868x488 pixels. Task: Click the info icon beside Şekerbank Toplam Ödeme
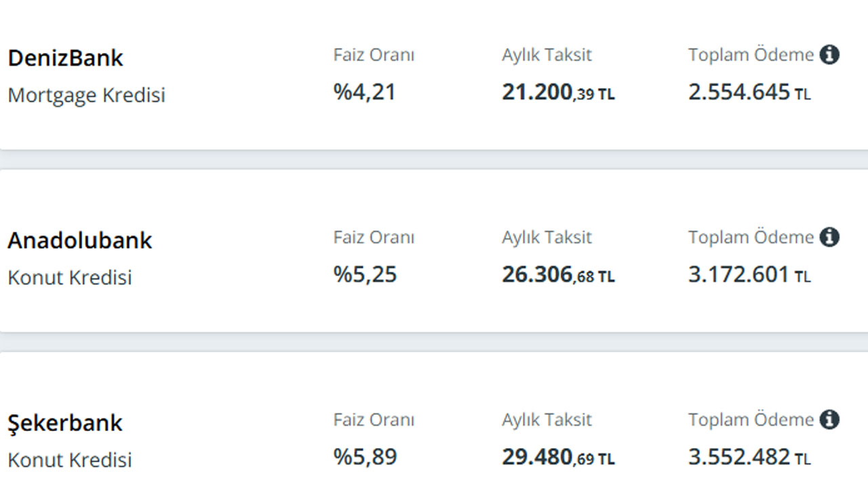[829, 419]
